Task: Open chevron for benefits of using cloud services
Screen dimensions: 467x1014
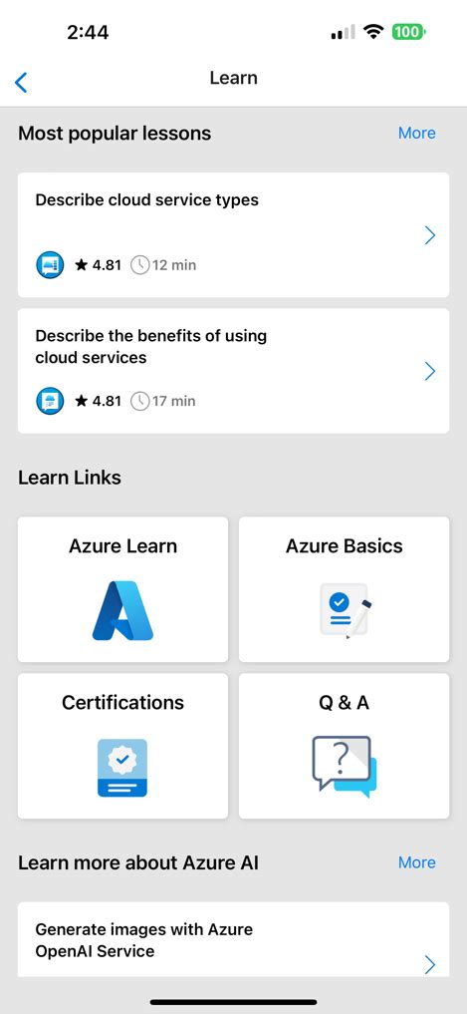Action: (429, 371)
